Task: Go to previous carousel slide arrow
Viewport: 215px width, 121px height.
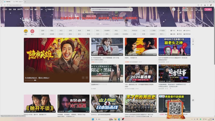Action: (x=83, y=78)
